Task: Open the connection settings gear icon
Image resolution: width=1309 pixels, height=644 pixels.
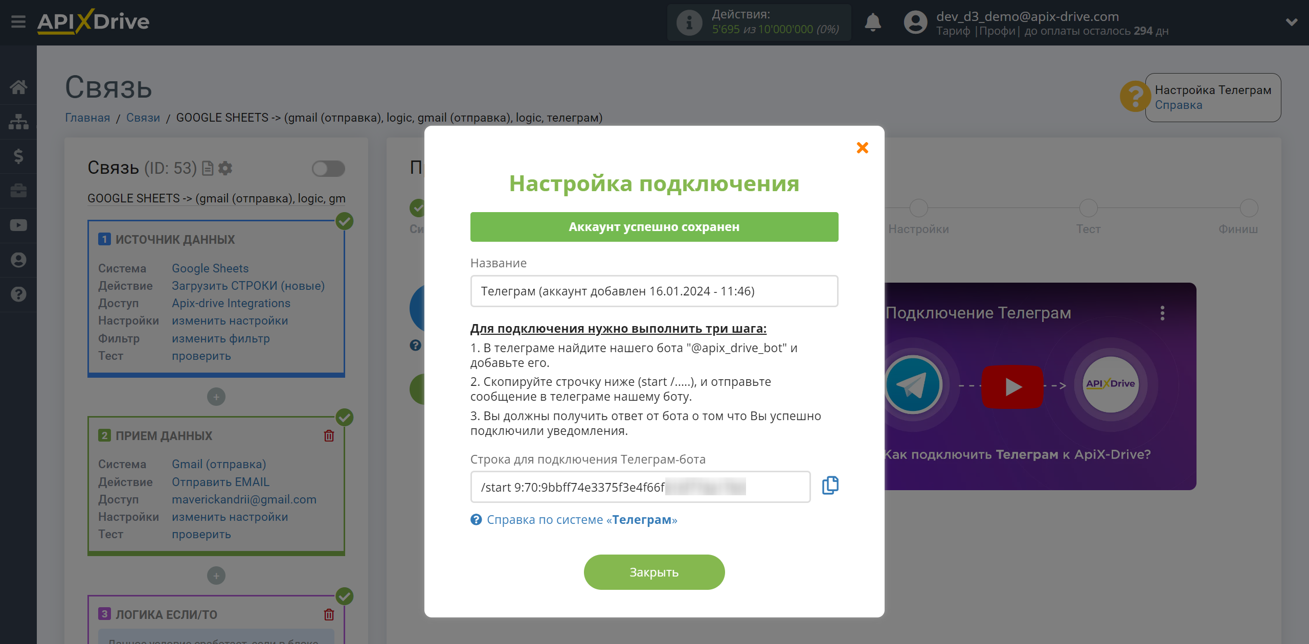Action: coord(225,168)
